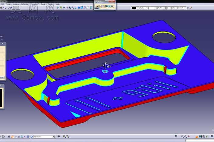Screen dimensions: 214x142
Task: Click the last icon in Capture toolbar
Action: click(x=112, y=6)
